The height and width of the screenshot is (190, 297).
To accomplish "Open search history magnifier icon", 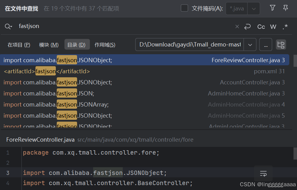I will pos(8,26).
